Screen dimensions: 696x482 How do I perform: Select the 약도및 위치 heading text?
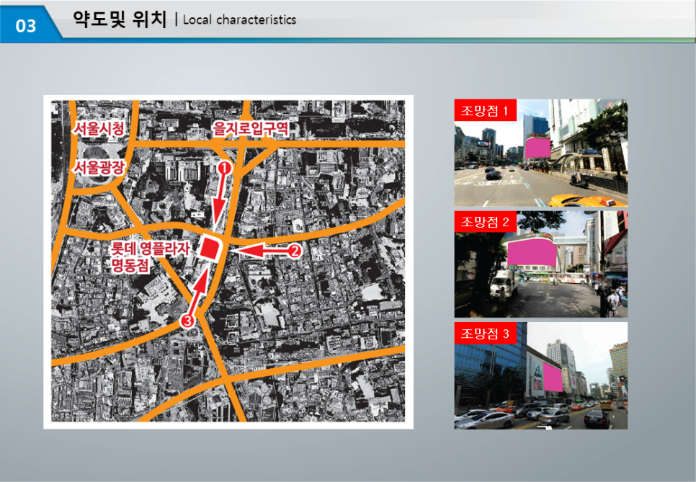point(120,19)
